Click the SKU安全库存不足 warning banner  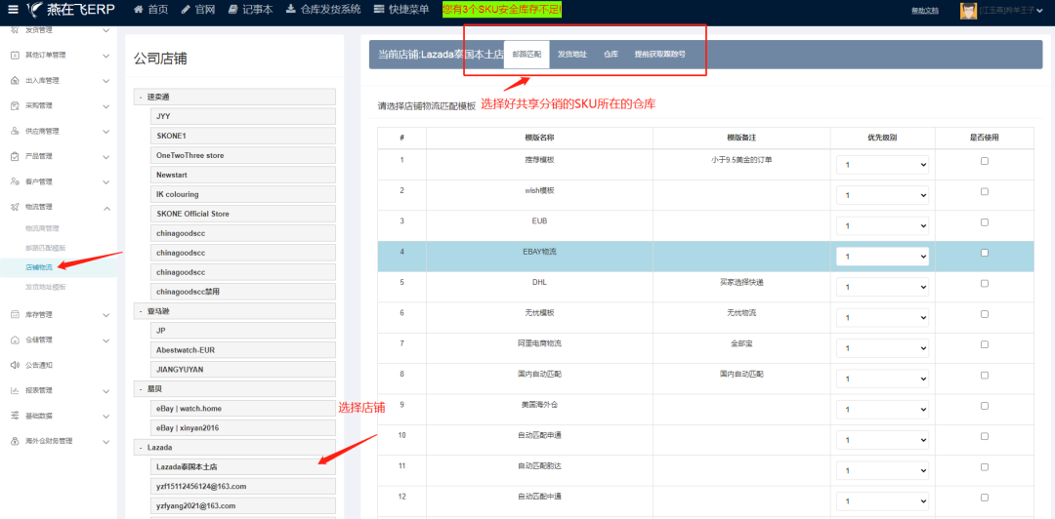502,10
